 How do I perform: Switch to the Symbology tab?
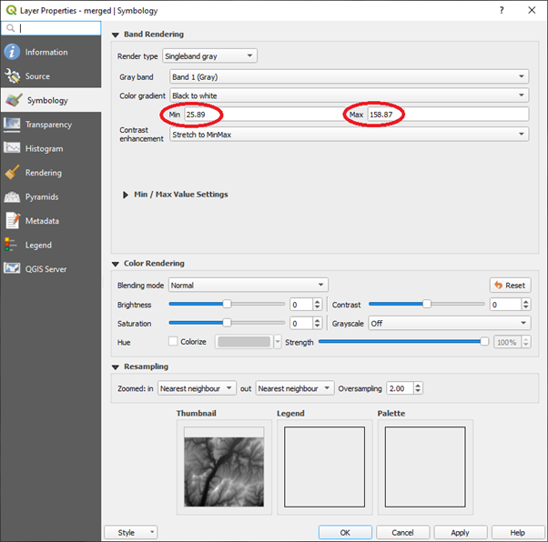click(46, 100)
